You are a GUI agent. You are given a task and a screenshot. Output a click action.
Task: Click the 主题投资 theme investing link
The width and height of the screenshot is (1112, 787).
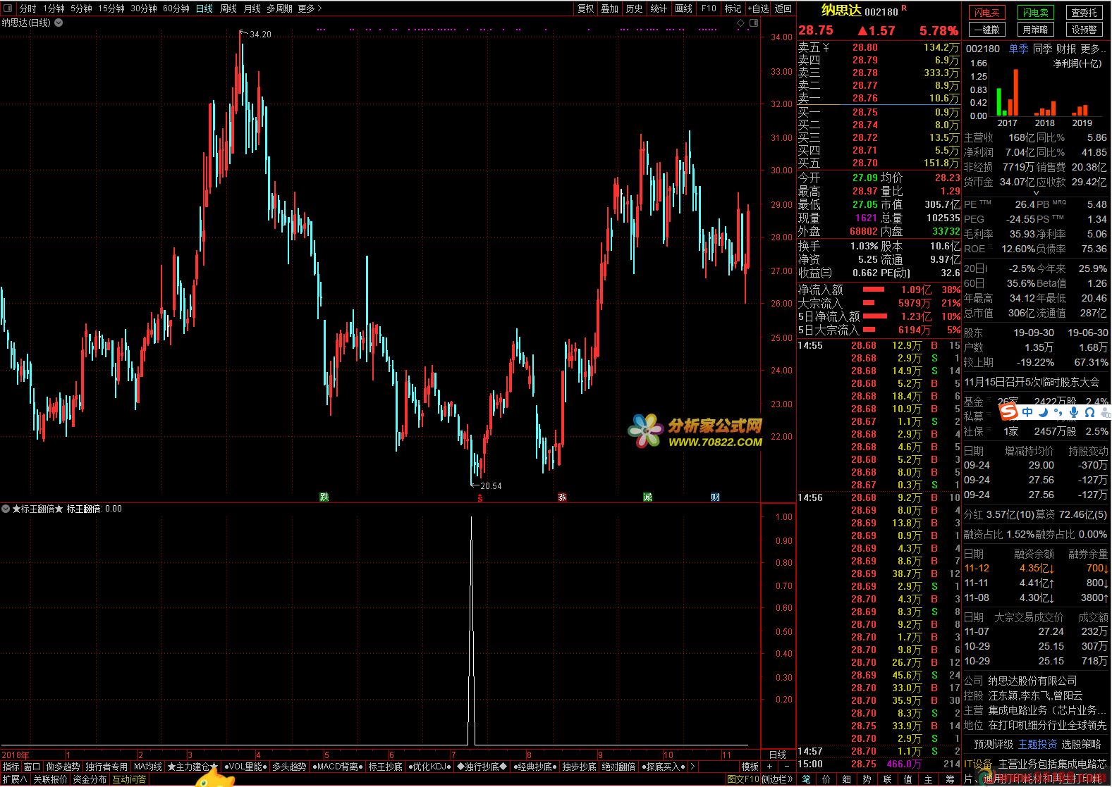(1038, 744)
